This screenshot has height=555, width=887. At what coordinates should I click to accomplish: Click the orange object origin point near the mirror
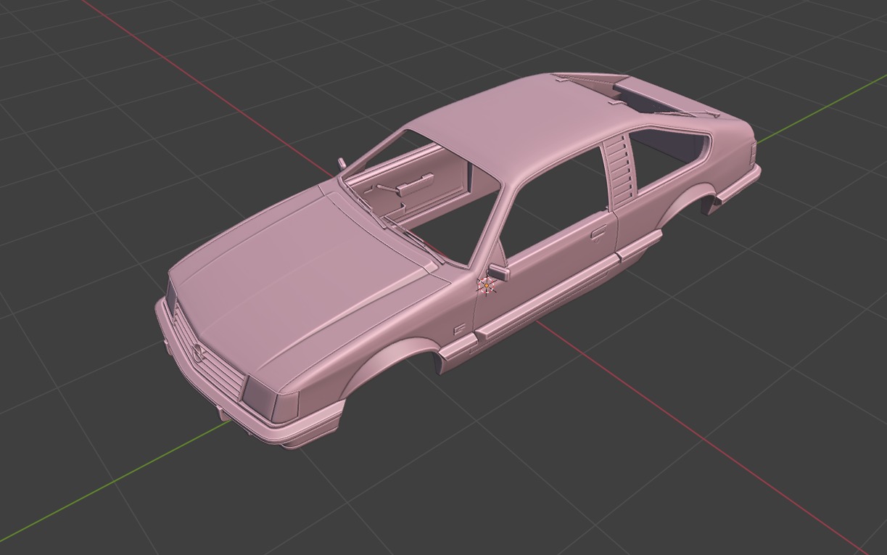pyautogui.click(x=487, y=286)
